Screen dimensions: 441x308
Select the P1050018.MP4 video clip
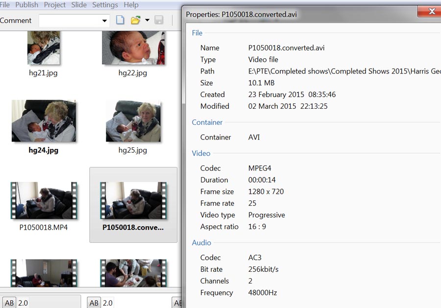[44, 200]
